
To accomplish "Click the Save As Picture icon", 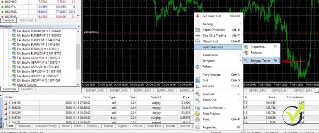I will 197,108.
